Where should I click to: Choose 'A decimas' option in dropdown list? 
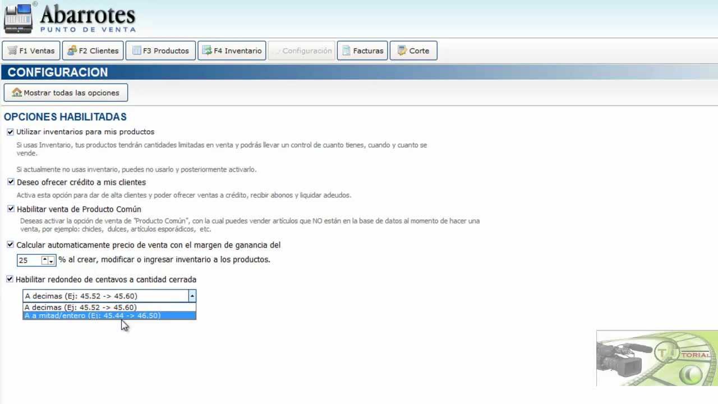[x=109, y=307]
